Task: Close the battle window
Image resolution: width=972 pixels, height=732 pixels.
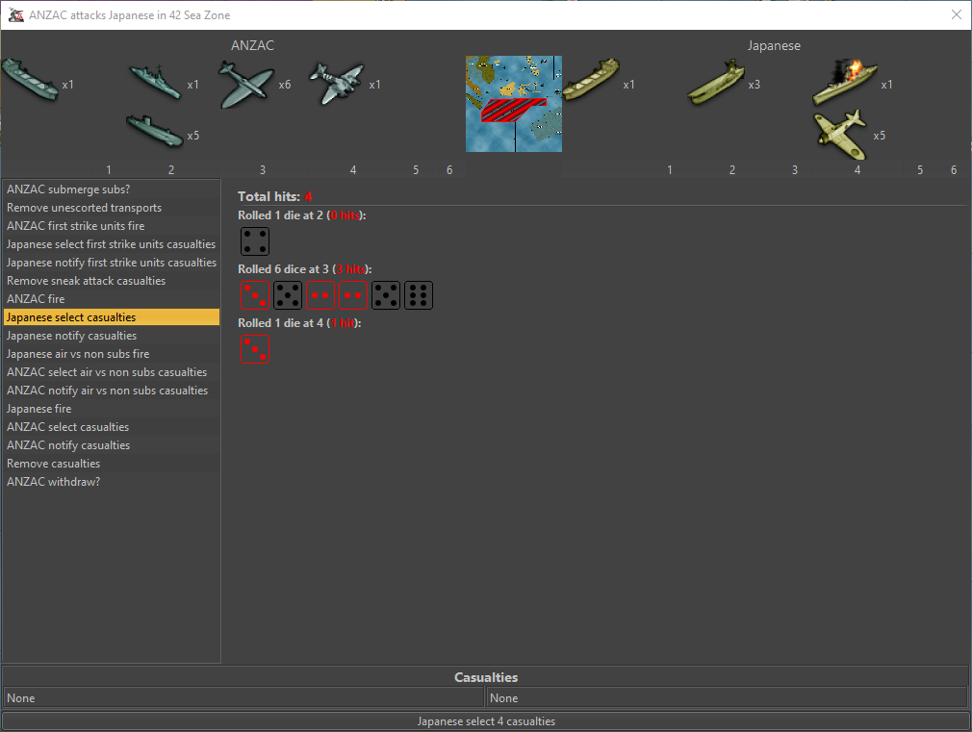Action: tap(956, 14)
